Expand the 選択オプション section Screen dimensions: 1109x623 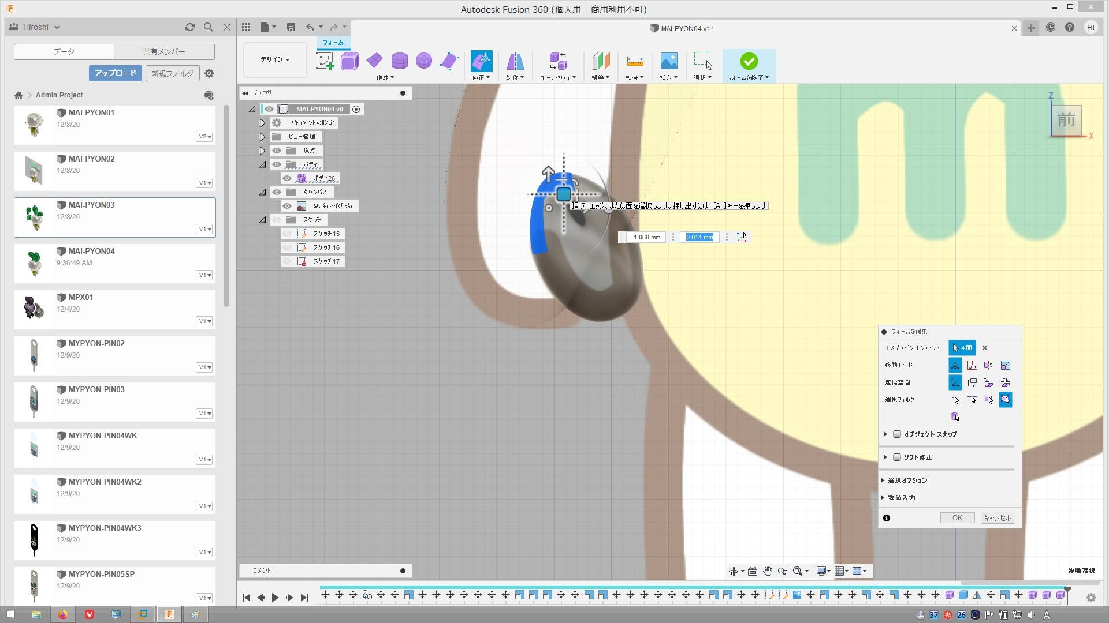pyautogui.click(x=907, y=481)
